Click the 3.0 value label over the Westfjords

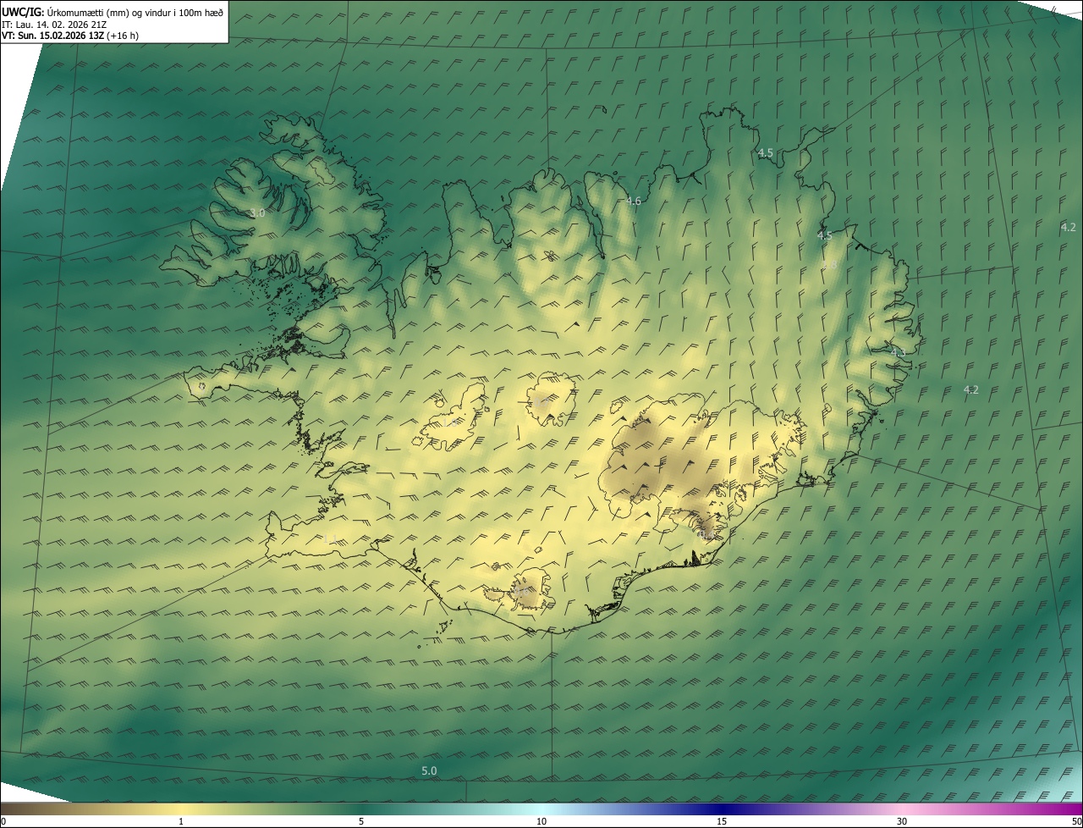click(258, 213)
